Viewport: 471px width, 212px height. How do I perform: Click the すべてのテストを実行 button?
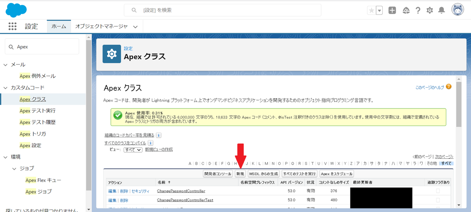pyautogui.click(x=300, y=174)
